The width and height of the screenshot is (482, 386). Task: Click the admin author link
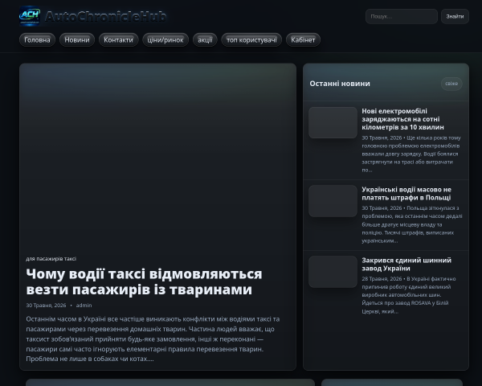pyautogui.click(x=84, y=306)
